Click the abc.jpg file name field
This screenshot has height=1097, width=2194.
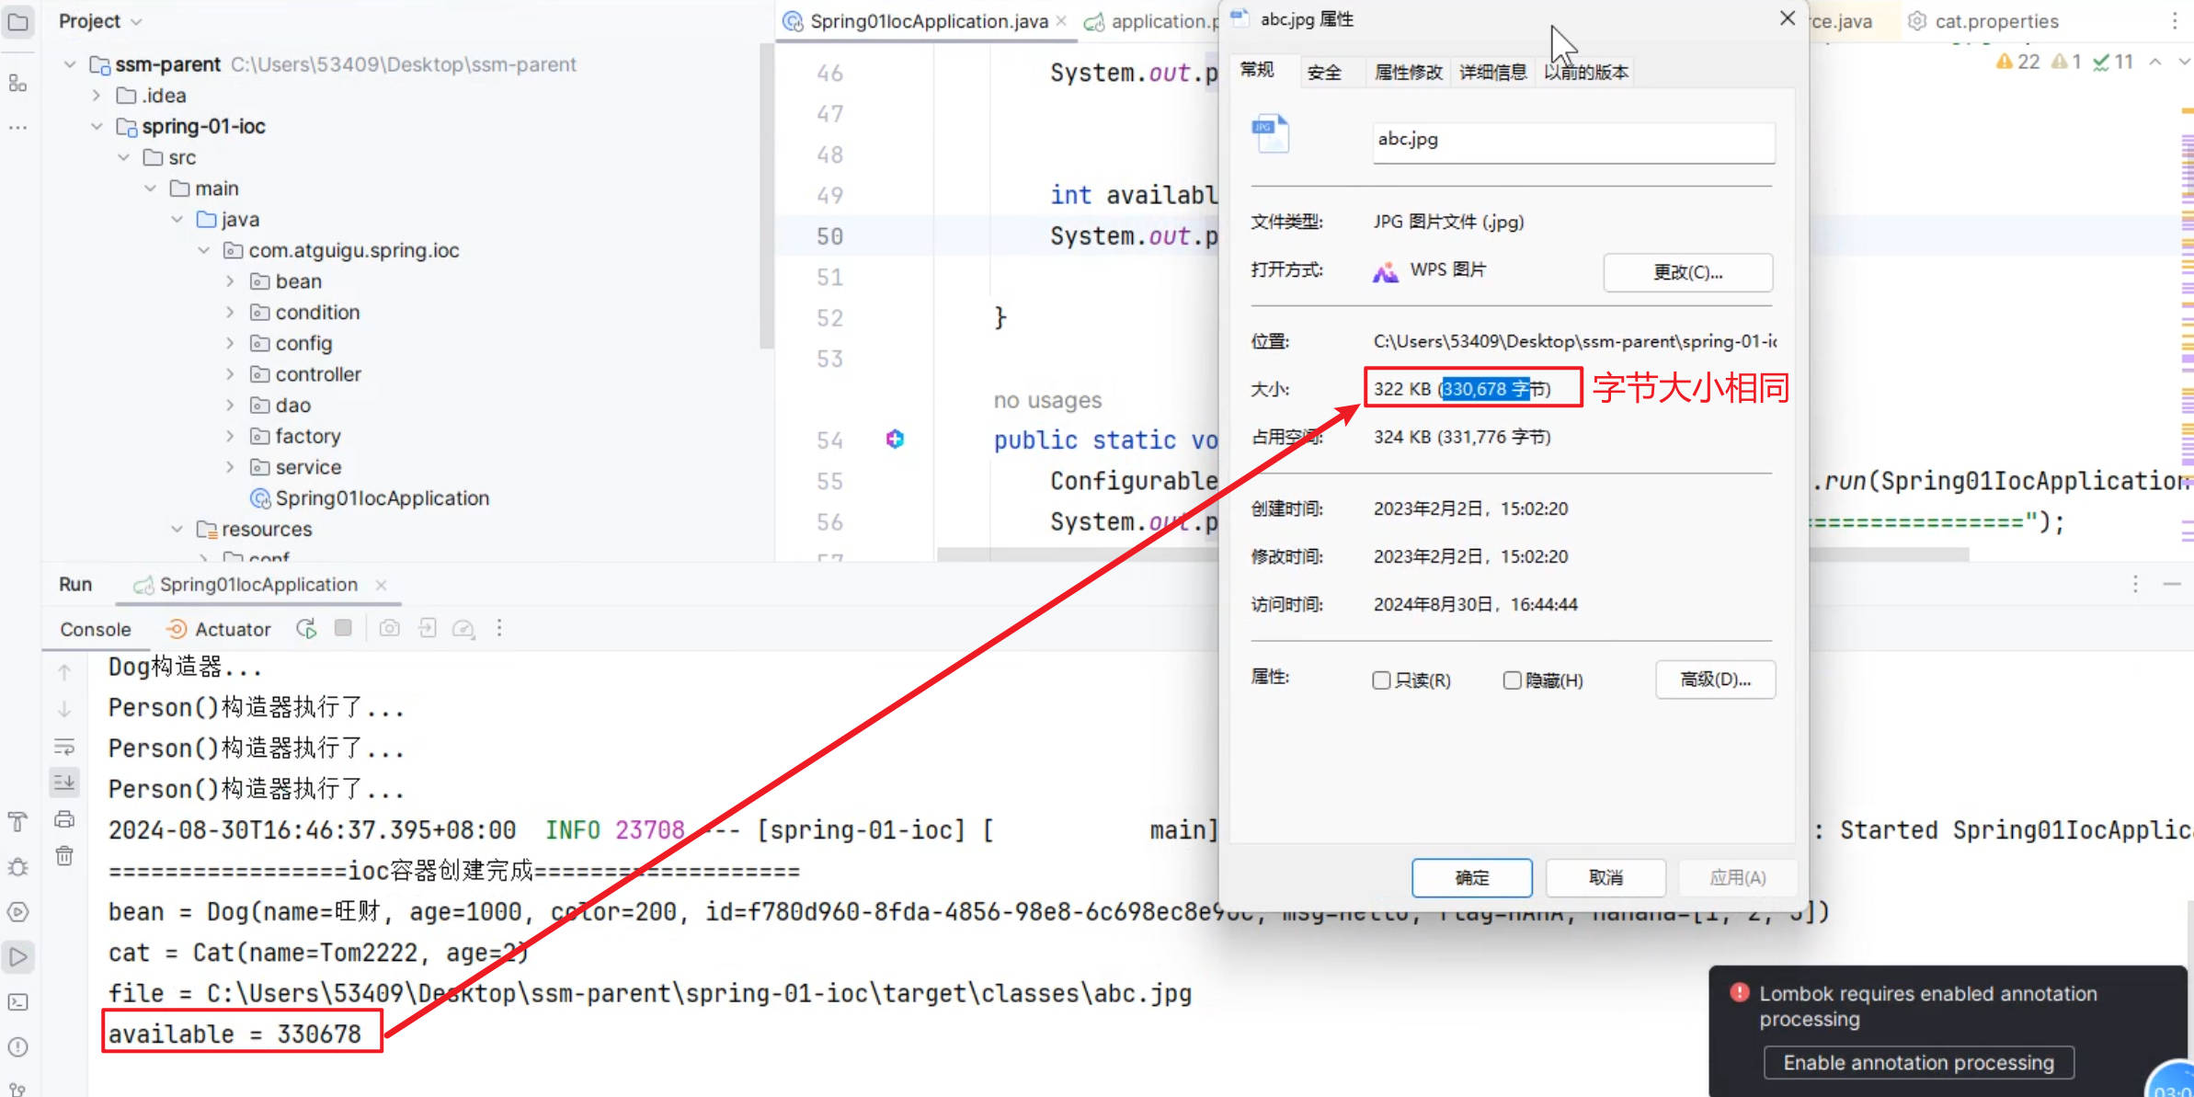(x=1572, y=141)
